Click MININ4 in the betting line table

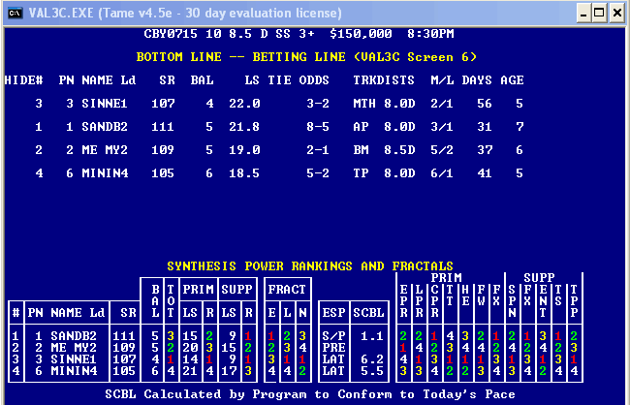[x=105, y=173]
